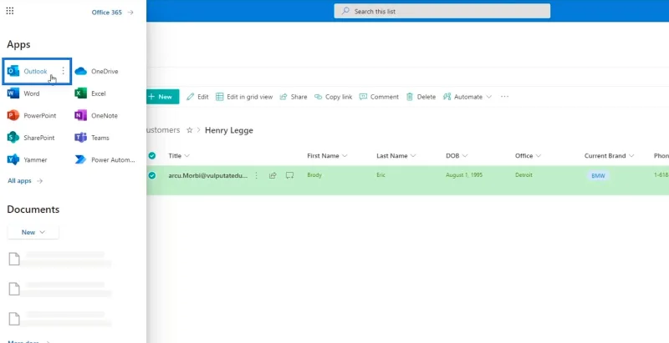
Task: Go to Office 365 link
Action: pyautogui.click(x=113, y=13)
